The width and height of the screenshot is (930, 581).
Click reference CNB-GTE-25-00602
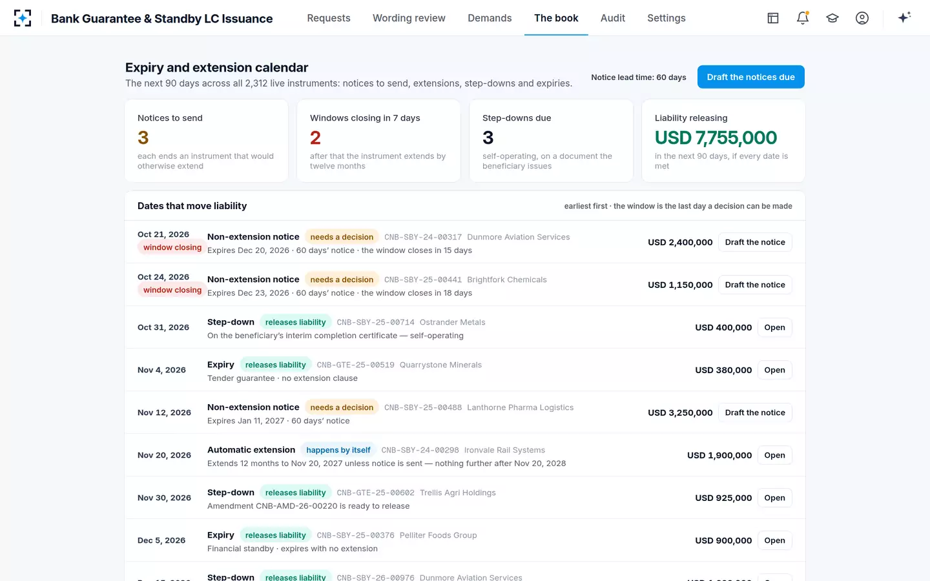click(x=375, y=493)
